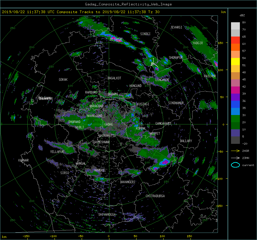Image resolution: width=257 pixels, height=240 pixels.
Task: Click the NAVALGUND city label
Action: point(95,116)
